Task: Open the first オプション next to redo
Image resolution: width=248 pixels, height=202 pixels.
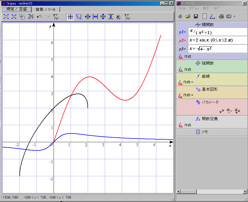Action: tap(56, 16)
